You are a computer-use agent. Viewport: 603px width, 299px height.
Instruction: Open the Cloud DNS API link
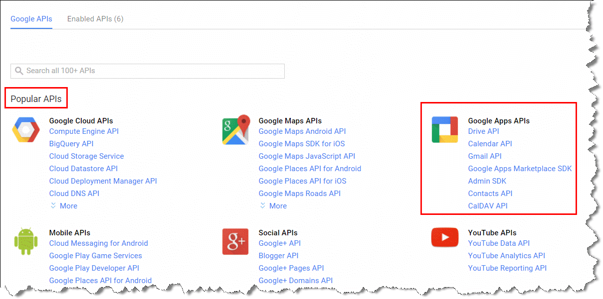[x=74, y=194]
